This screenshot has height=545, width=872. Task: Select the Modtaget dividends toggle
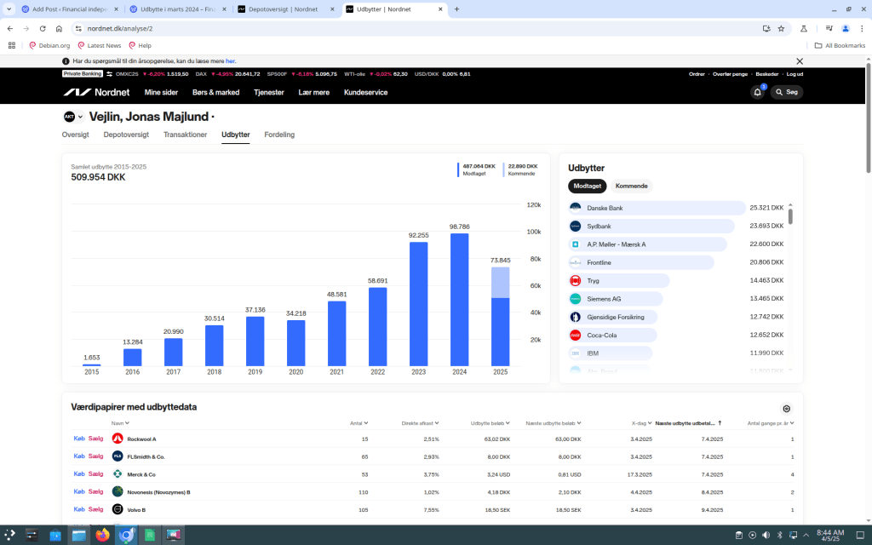[587, 186]
